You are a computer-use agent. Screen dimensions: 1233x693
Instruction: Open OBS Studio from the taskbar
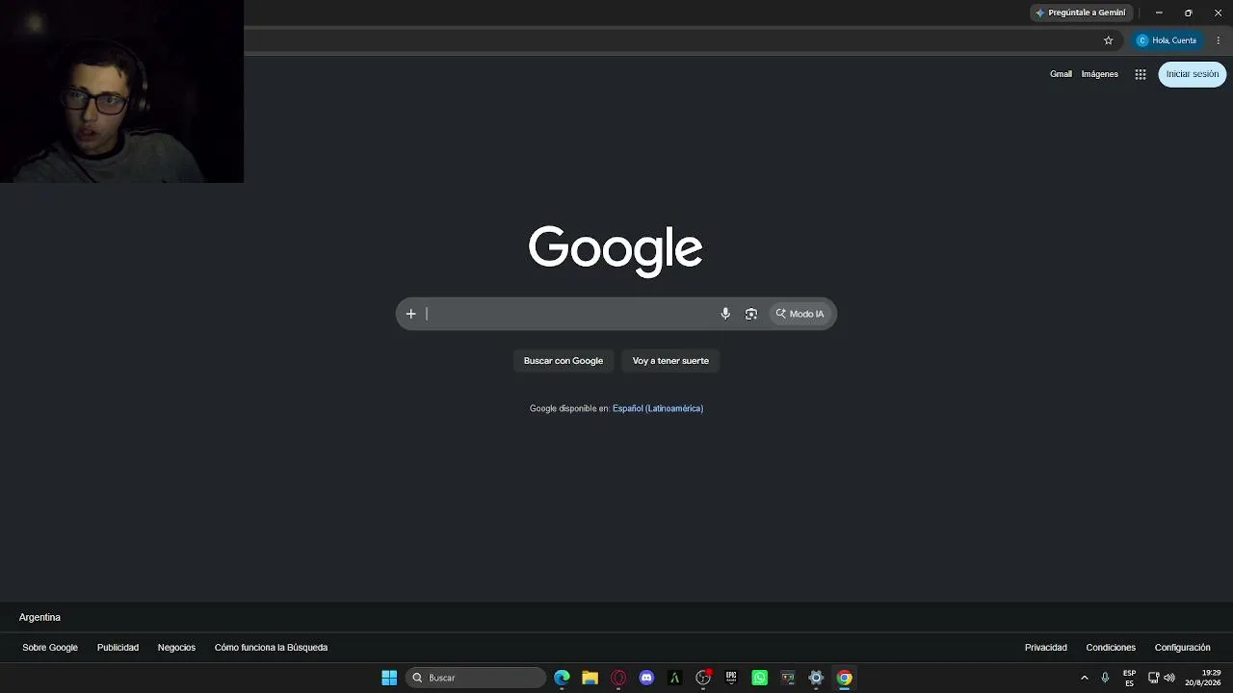click(703, 678)
